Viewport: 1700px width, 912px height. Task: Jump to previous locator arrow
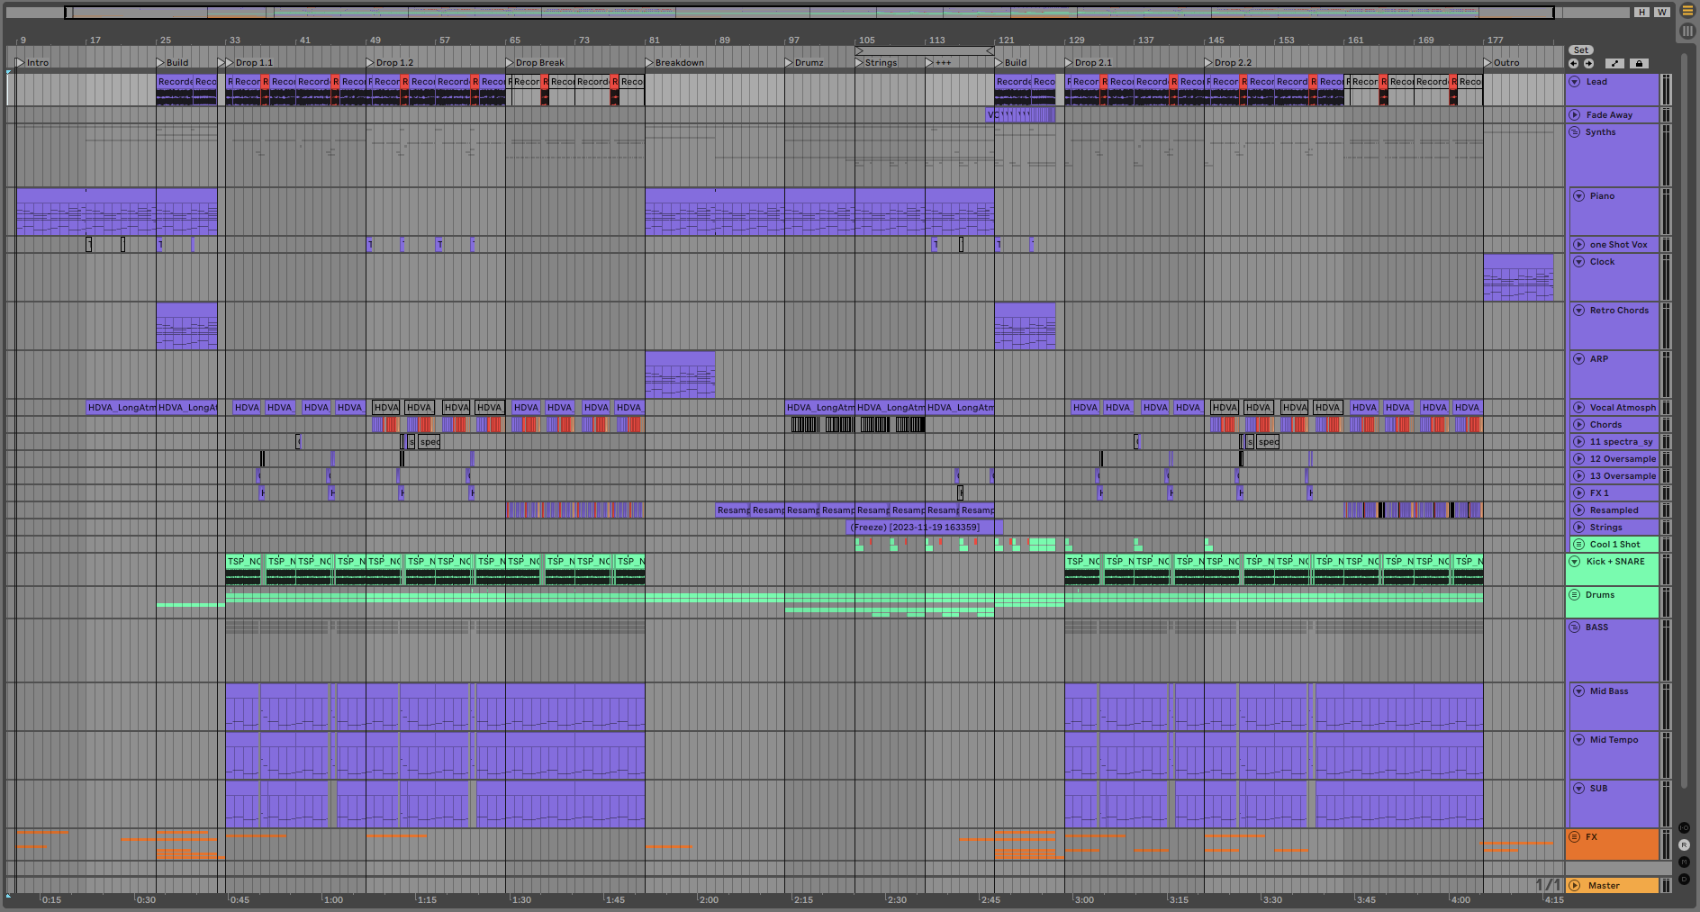point(1573,64)
